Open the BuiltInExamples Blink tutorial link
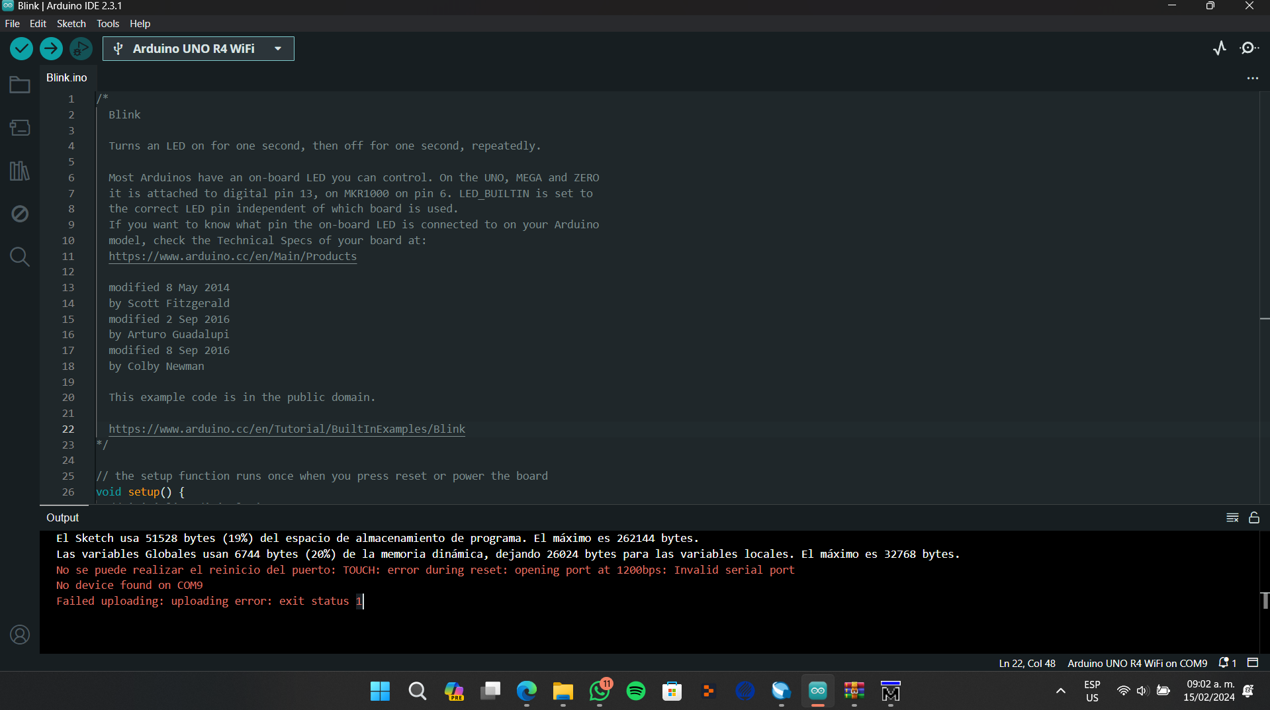The width and height of the screenshot is (1270, 710). 287,429
